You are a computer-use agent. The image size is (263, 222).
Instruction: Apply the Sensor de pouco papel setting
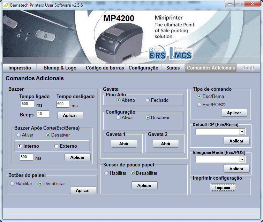(144, 186)
